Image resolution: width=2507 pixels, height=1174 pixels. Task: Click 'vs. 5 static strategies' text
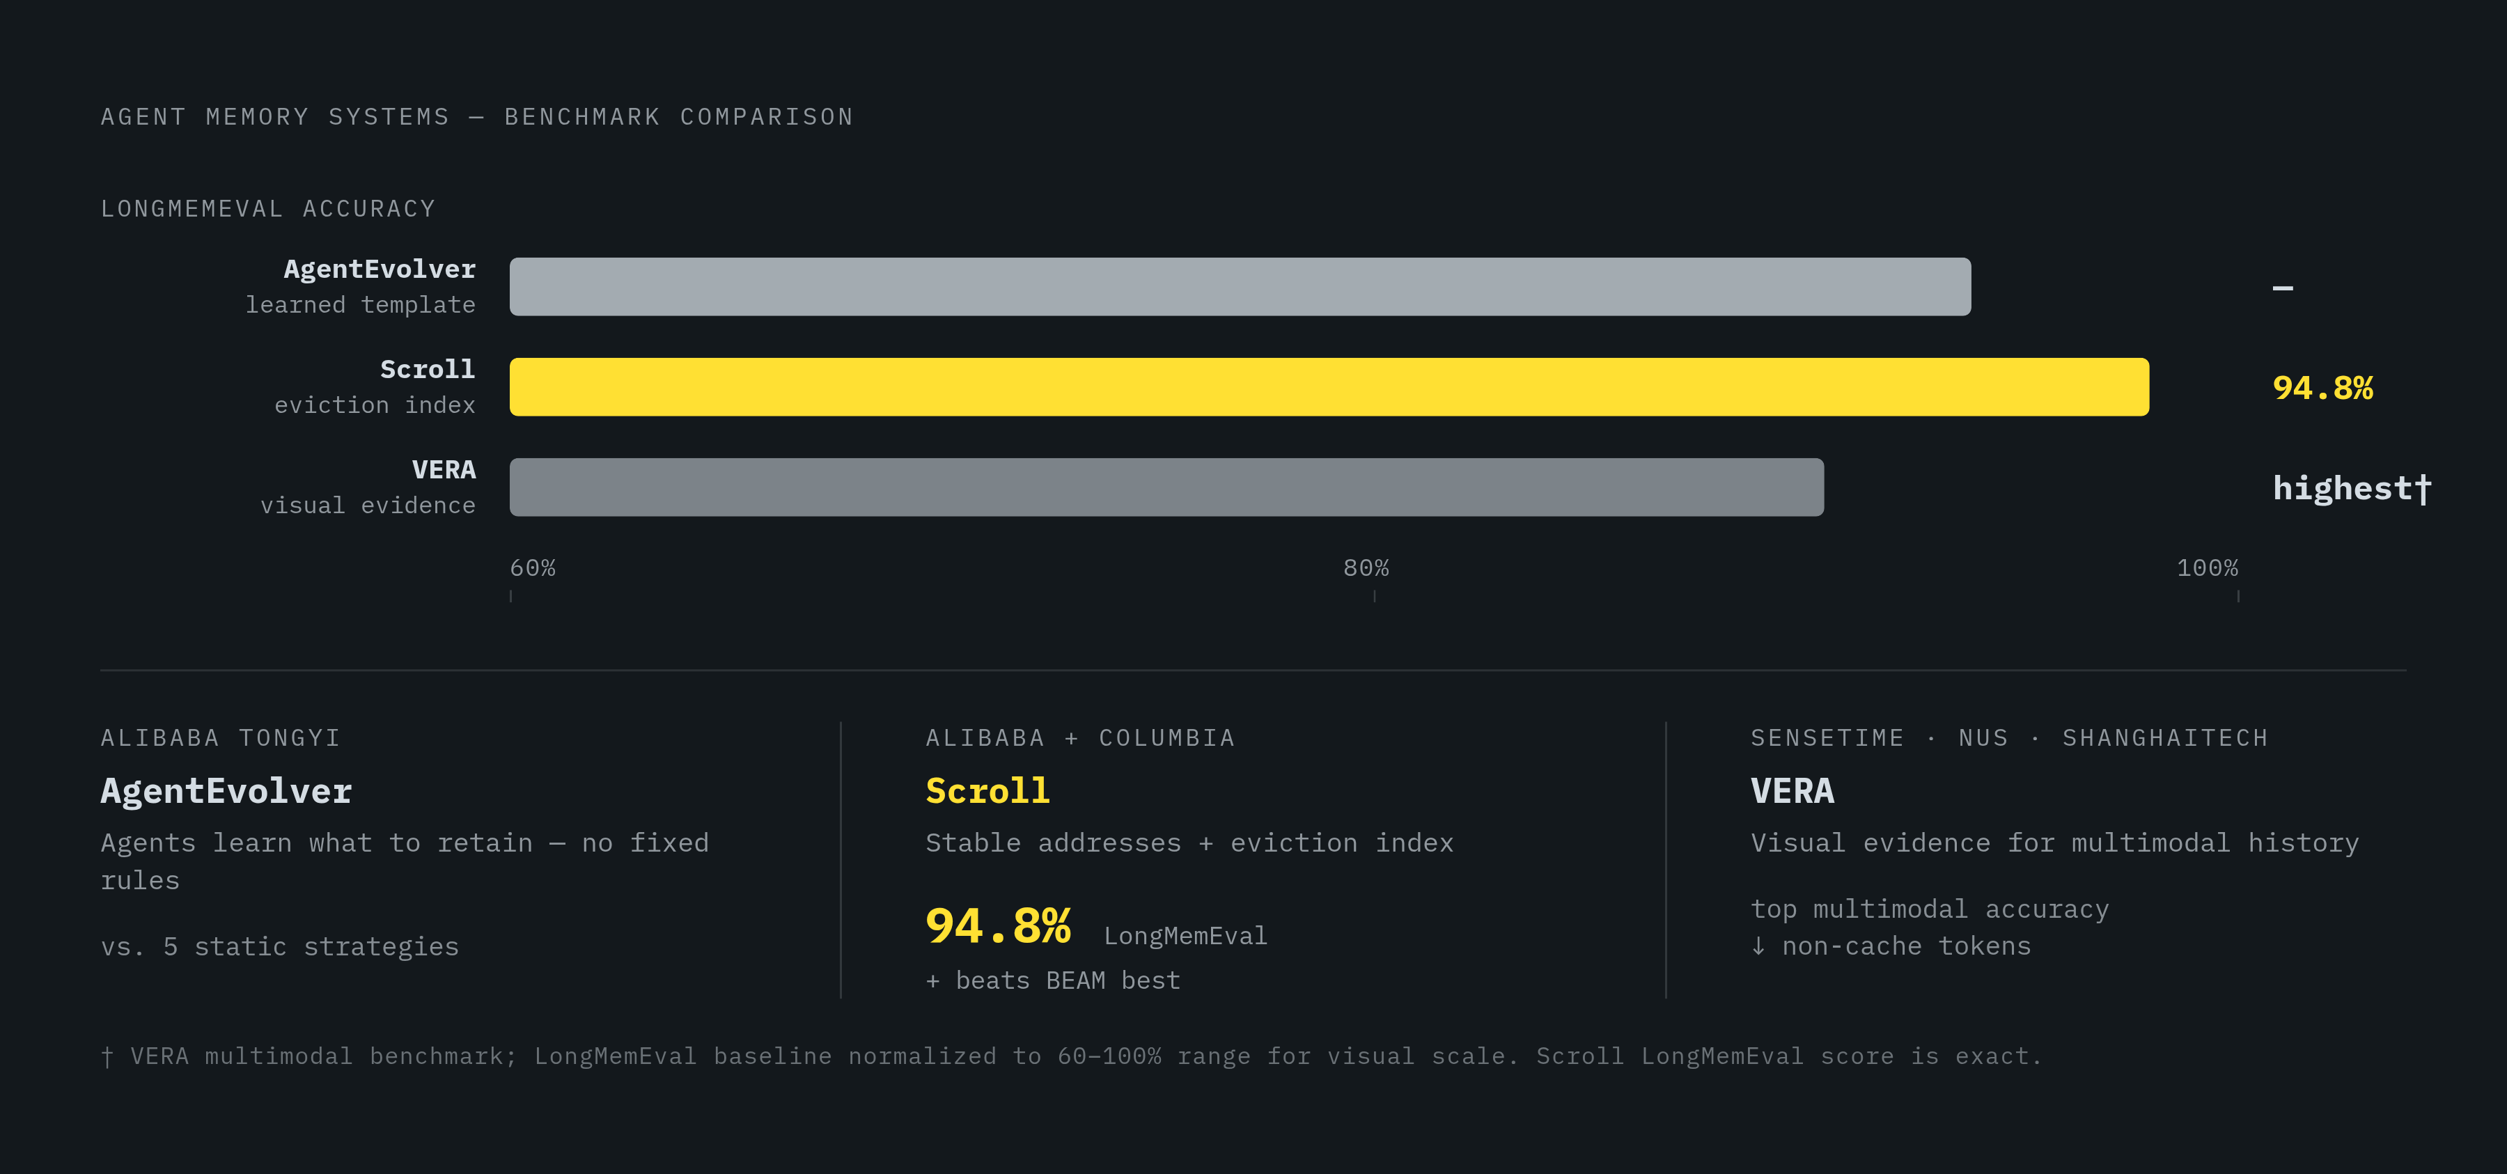click(279, 946)
